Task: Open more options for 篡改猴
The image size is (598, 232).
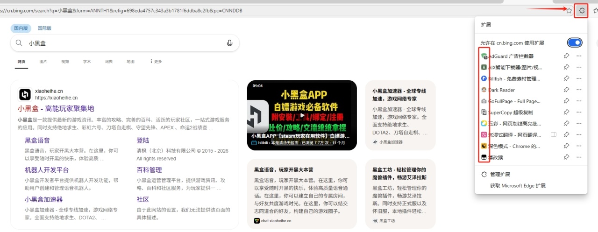Action: coord(579,157)
